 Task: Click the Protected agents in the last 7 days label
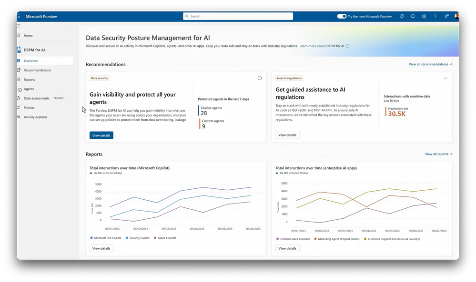[223, 99]
